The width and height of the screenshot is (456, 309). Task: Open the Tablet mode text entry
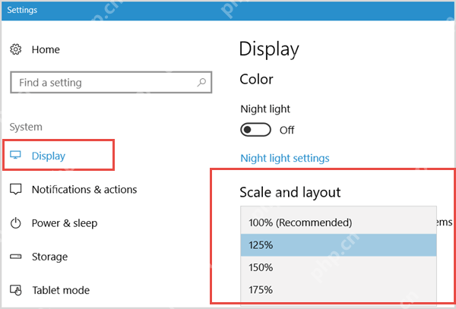(61, 290)
